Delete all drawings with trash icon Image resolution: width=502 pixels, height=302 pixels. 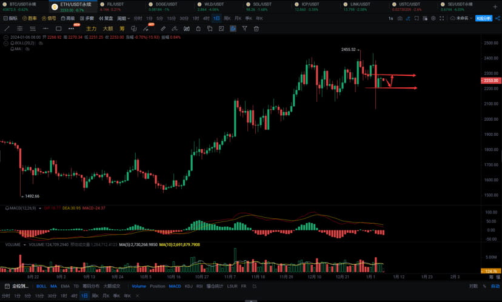(x=256, y=29)
